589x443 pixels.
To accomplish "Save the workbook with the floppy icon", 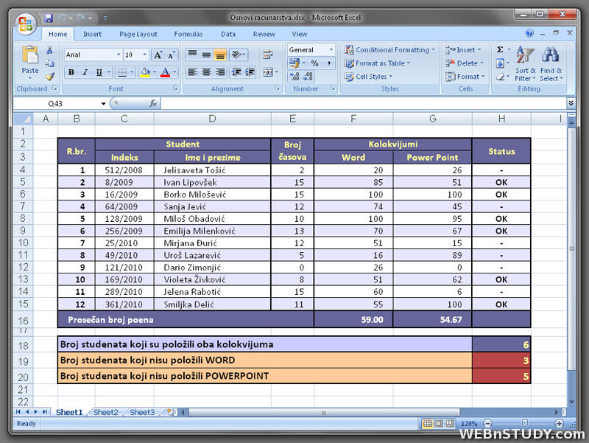I will pyautogui.click(x=49, y=18).
